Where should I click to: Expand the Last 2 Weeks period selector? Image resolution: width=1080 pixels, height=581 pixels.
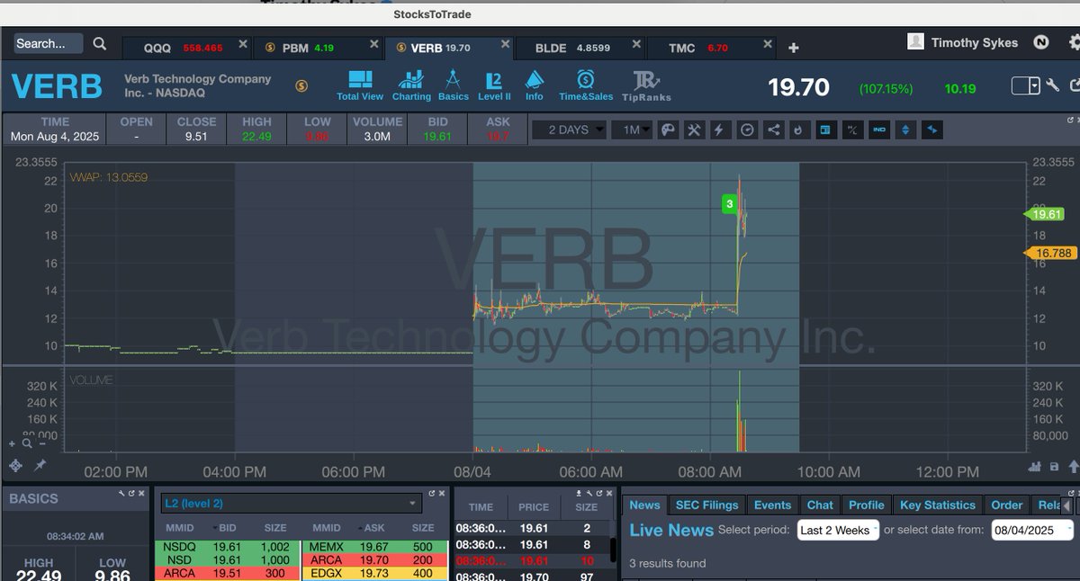(837, 531)
